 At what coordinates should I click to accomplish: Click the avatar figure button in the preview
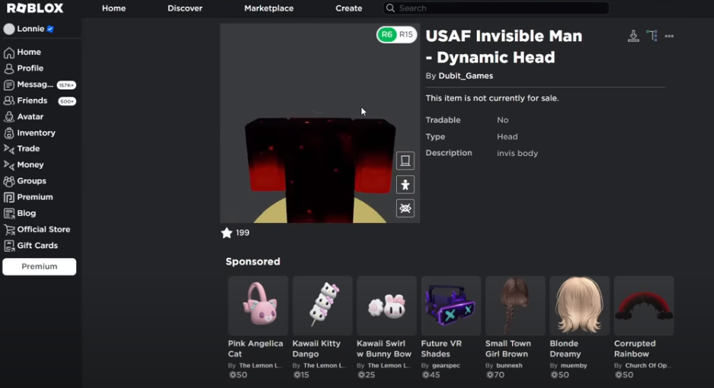tap(405, 185)
